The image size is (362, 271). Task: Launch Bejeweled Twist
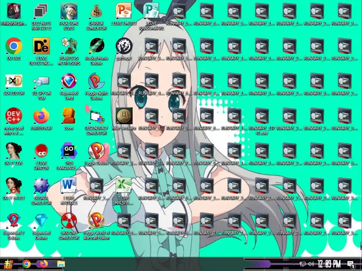[x=69, y=81]
